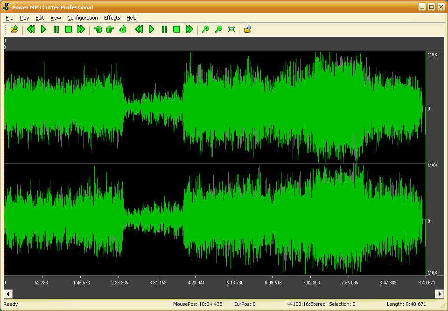The image size is (448, 311).
Task: Mark the selection start point
Action: (x=98, y=29)
